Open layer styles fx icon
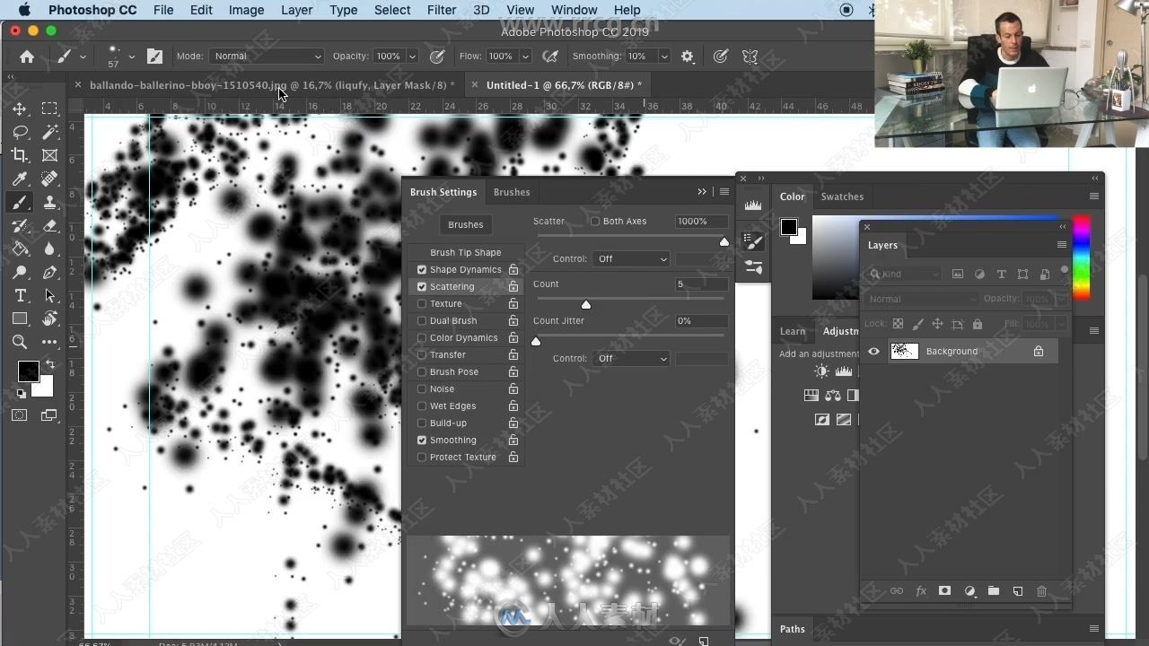 (x=921, y=591)
